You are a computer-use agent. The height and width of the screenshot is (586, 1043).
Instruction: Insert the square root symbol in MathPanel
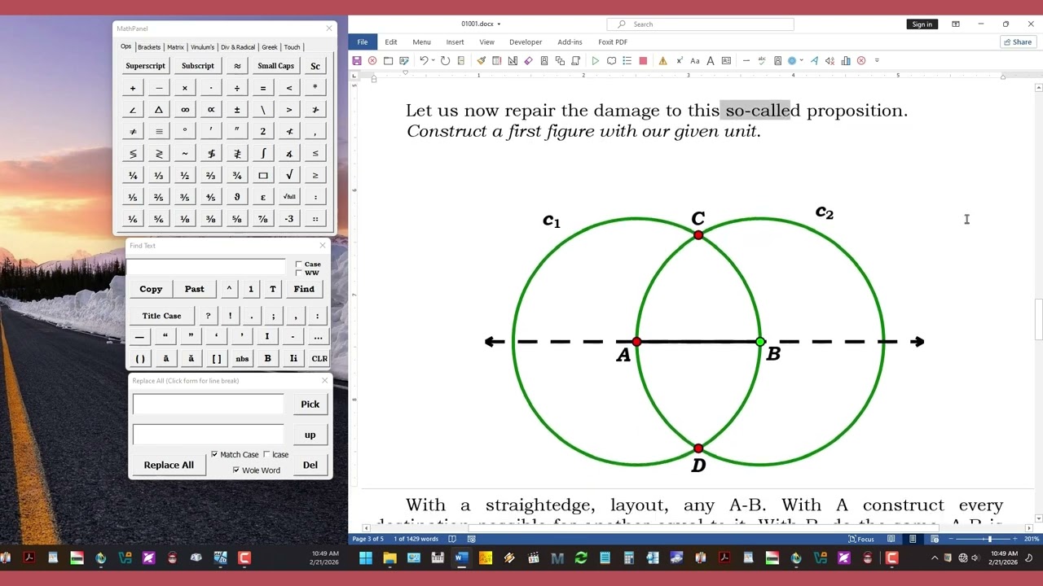pos(289,175)
